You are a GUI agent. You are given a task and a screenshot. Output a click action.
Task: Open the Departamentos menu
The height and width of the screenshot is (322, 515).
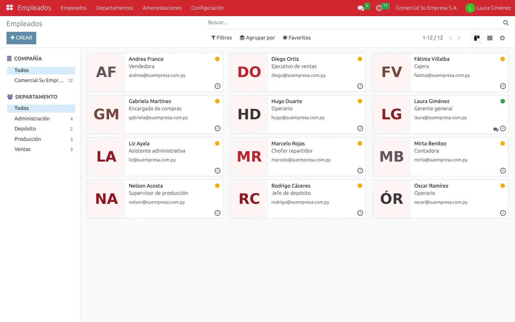click(x=115, y=8)
